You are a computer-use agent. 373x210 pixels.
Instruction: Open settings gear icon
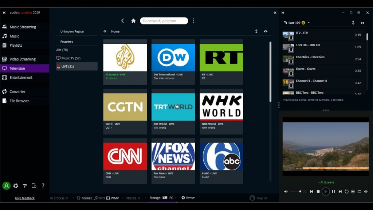(16, 186)
